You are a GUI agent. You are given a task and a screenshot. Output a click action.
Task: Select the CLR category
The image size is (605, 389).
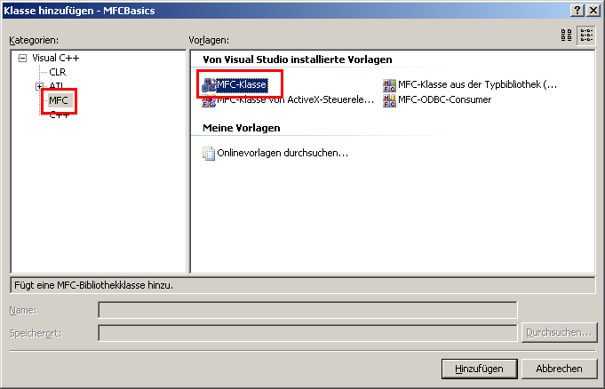point(58,72)
